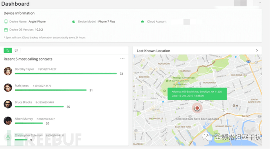The height and width of the screenshot is (149, 270).
Task: Select the Dorothy Taylor contact name
Action: 24,69
